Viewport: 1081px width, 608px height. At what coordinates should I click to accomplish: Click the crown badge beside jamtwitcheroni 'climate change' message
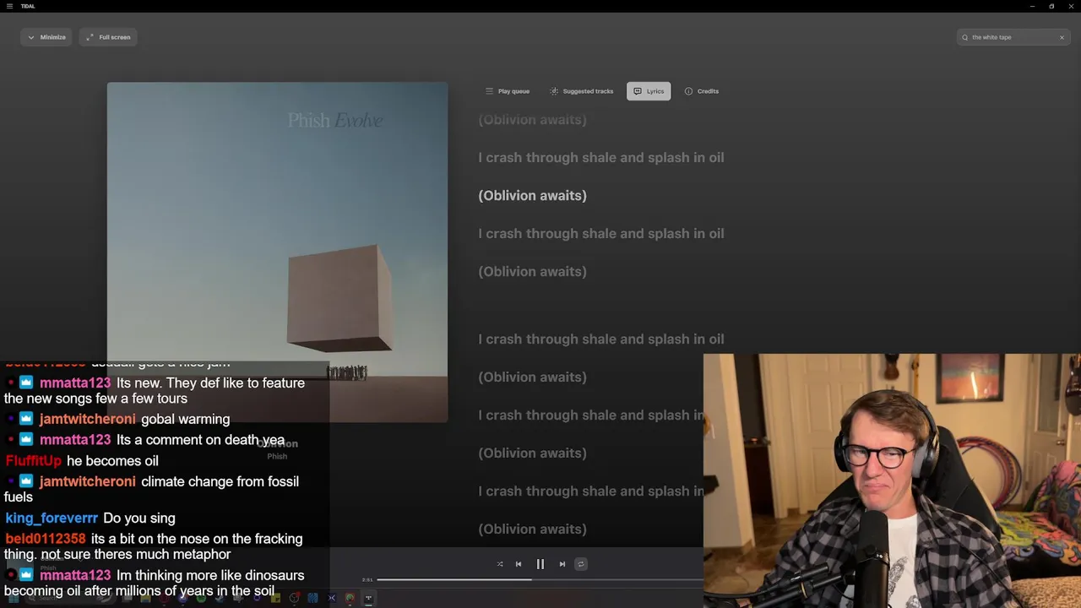tap(25, 480)
